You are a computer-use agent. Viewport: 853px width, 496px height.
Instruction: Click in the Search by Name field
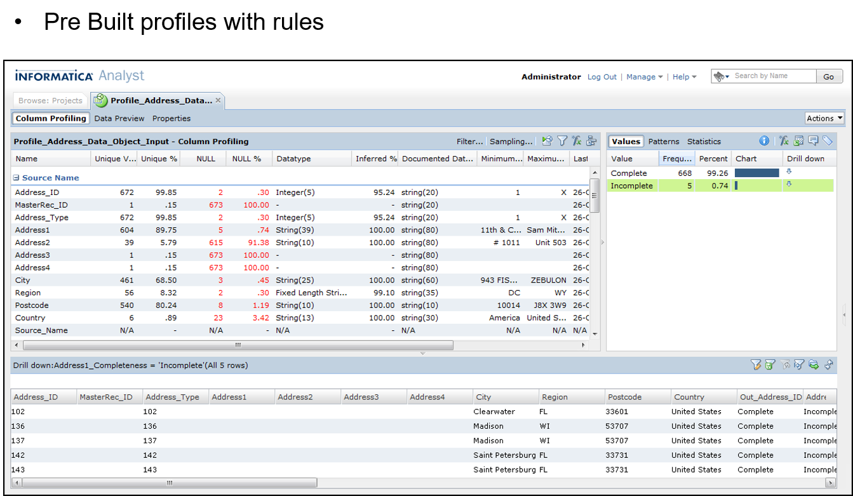pos(774,76)
